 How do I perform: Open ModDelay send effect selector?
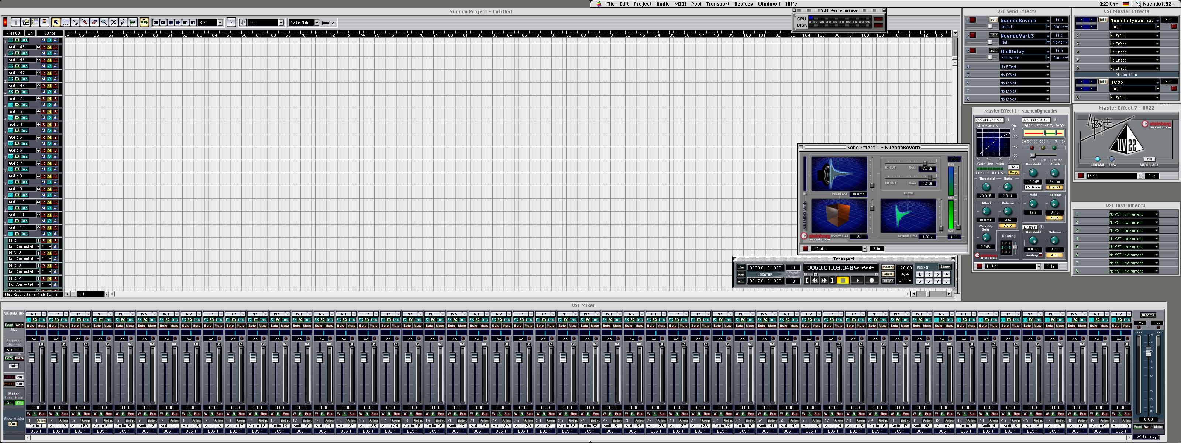[x=1024, y=51]
